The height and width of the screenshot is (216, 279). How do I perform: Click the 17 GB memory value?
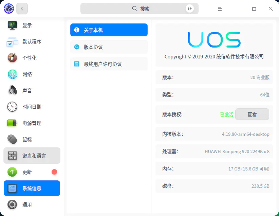249,169
